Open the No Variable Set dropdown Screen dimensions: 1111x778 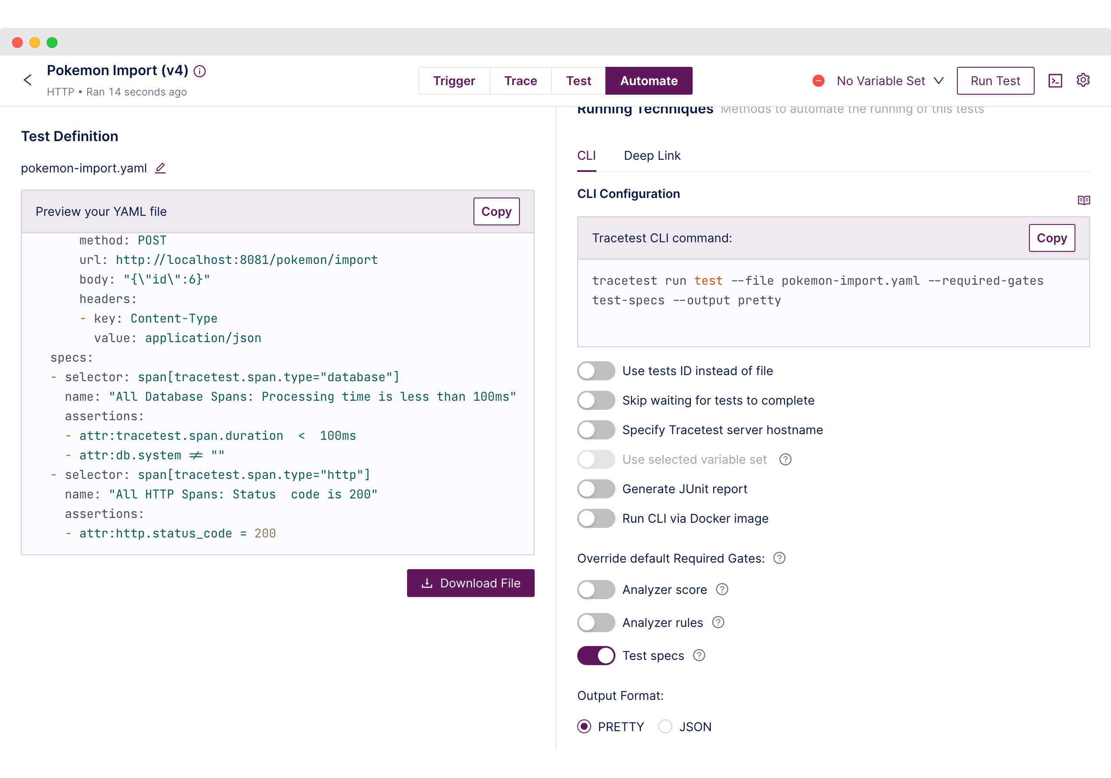890,81
